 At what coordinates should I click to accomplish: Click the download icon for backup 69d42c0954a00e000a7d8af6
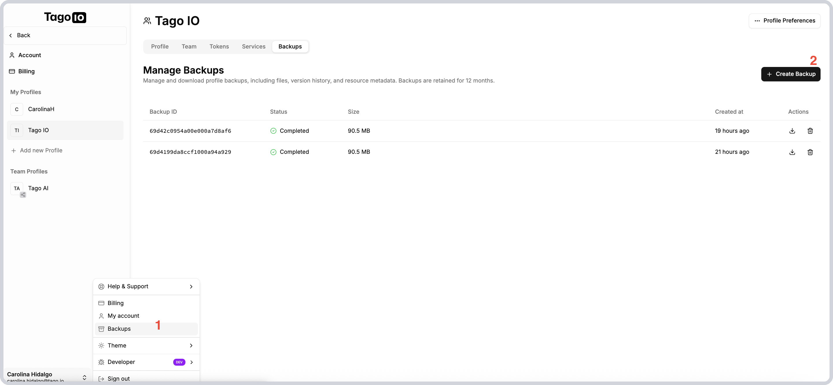(792, 131)
